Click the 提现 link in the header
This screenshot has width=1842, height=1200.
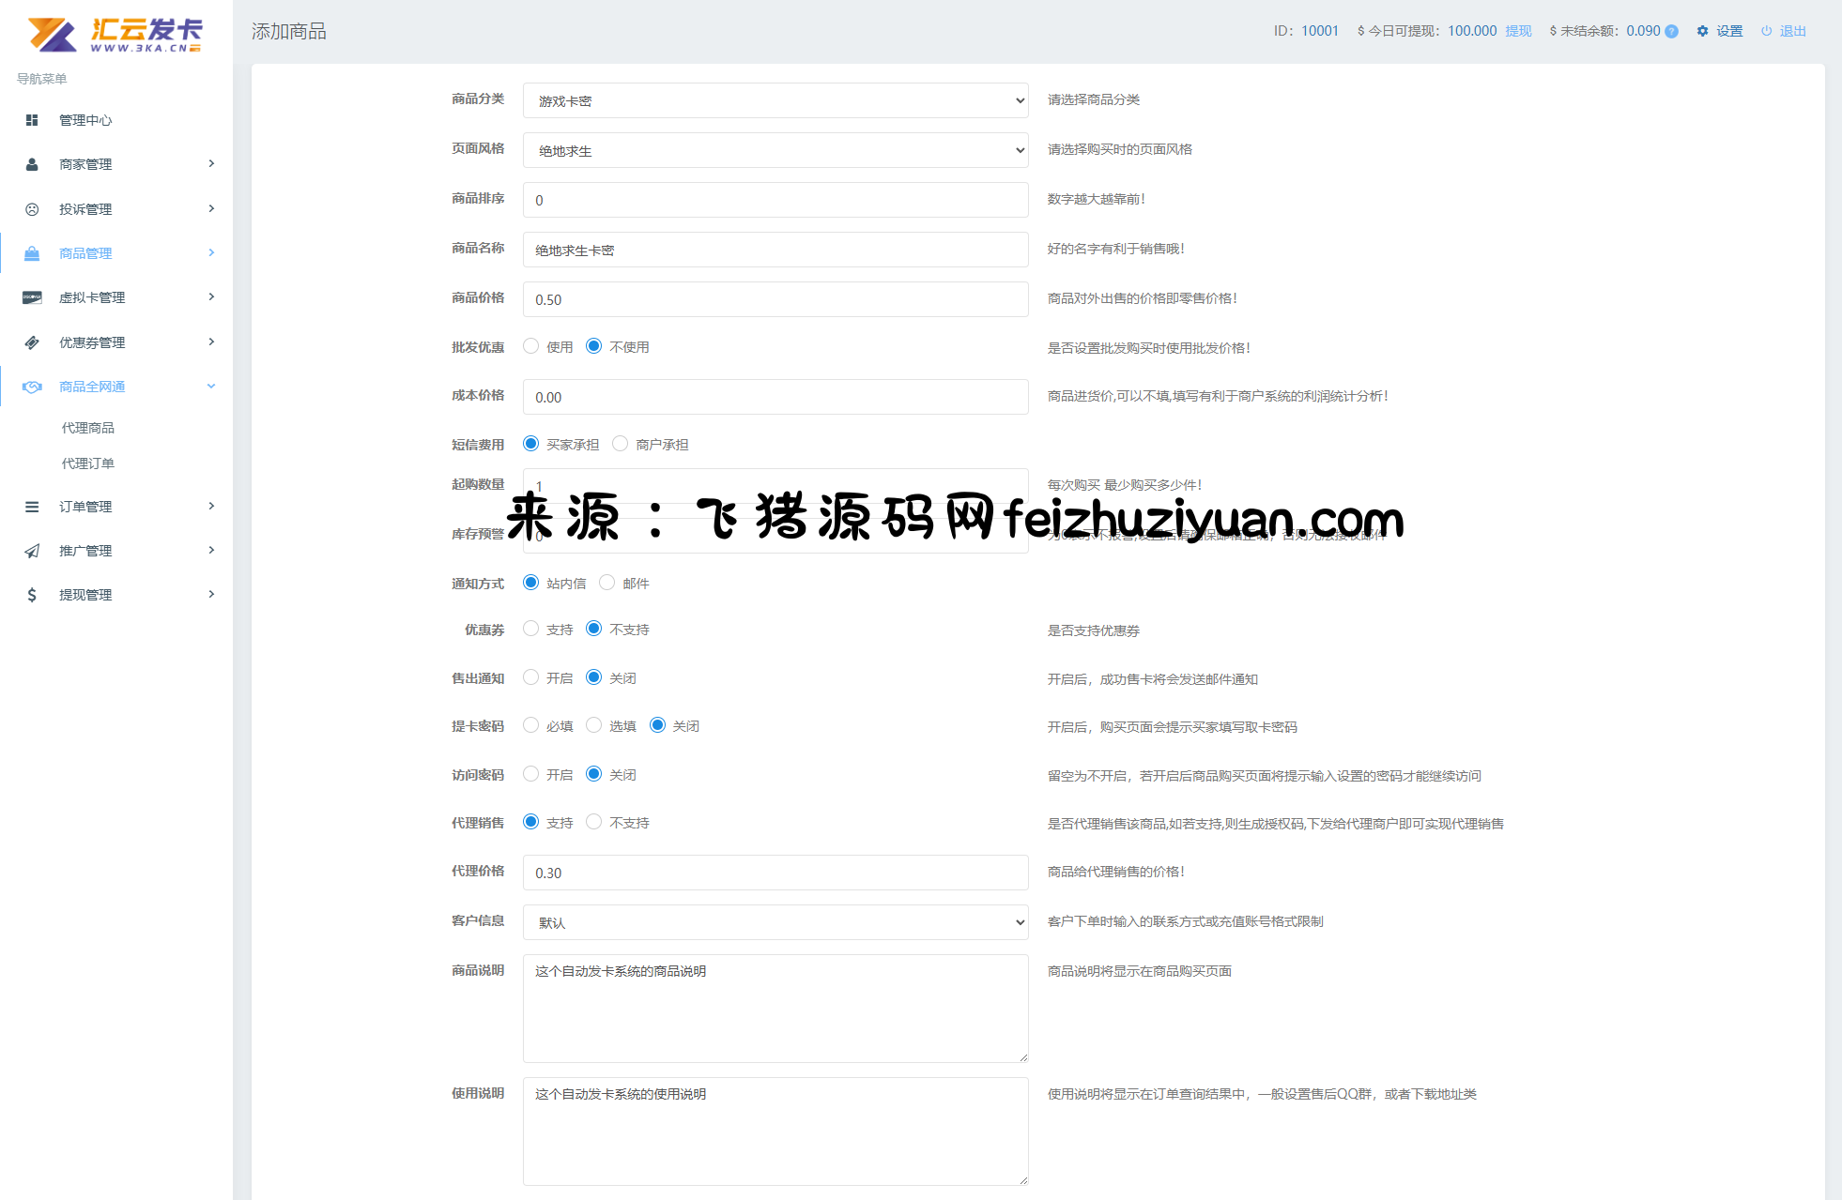1518,31
